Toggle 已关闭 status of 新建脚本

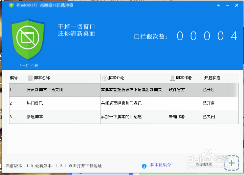click(x=209, y=117)
